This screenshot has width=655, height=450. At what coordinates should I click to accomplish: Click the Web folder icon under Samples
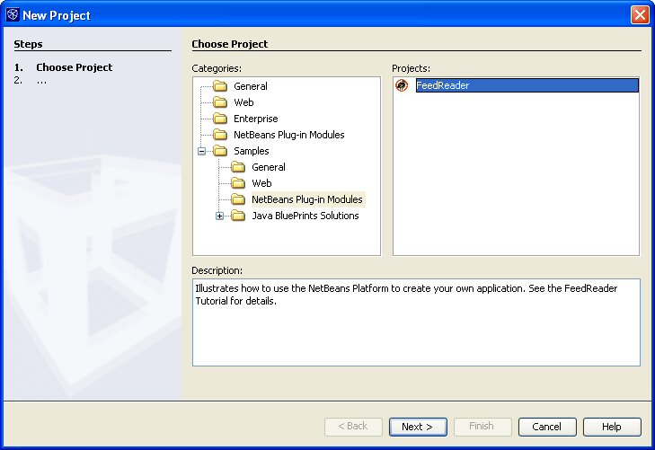[238, 183]
